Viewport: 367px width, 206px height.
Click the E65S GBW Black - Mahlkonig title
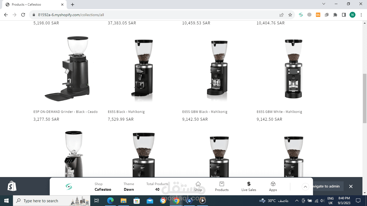pyautogui.click(x=205, y=112)
